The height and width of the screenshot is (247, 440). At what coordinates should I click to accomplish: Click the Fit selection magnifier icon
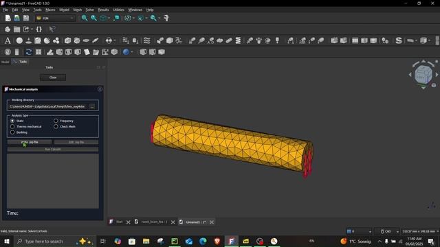[x=93, y=19]
